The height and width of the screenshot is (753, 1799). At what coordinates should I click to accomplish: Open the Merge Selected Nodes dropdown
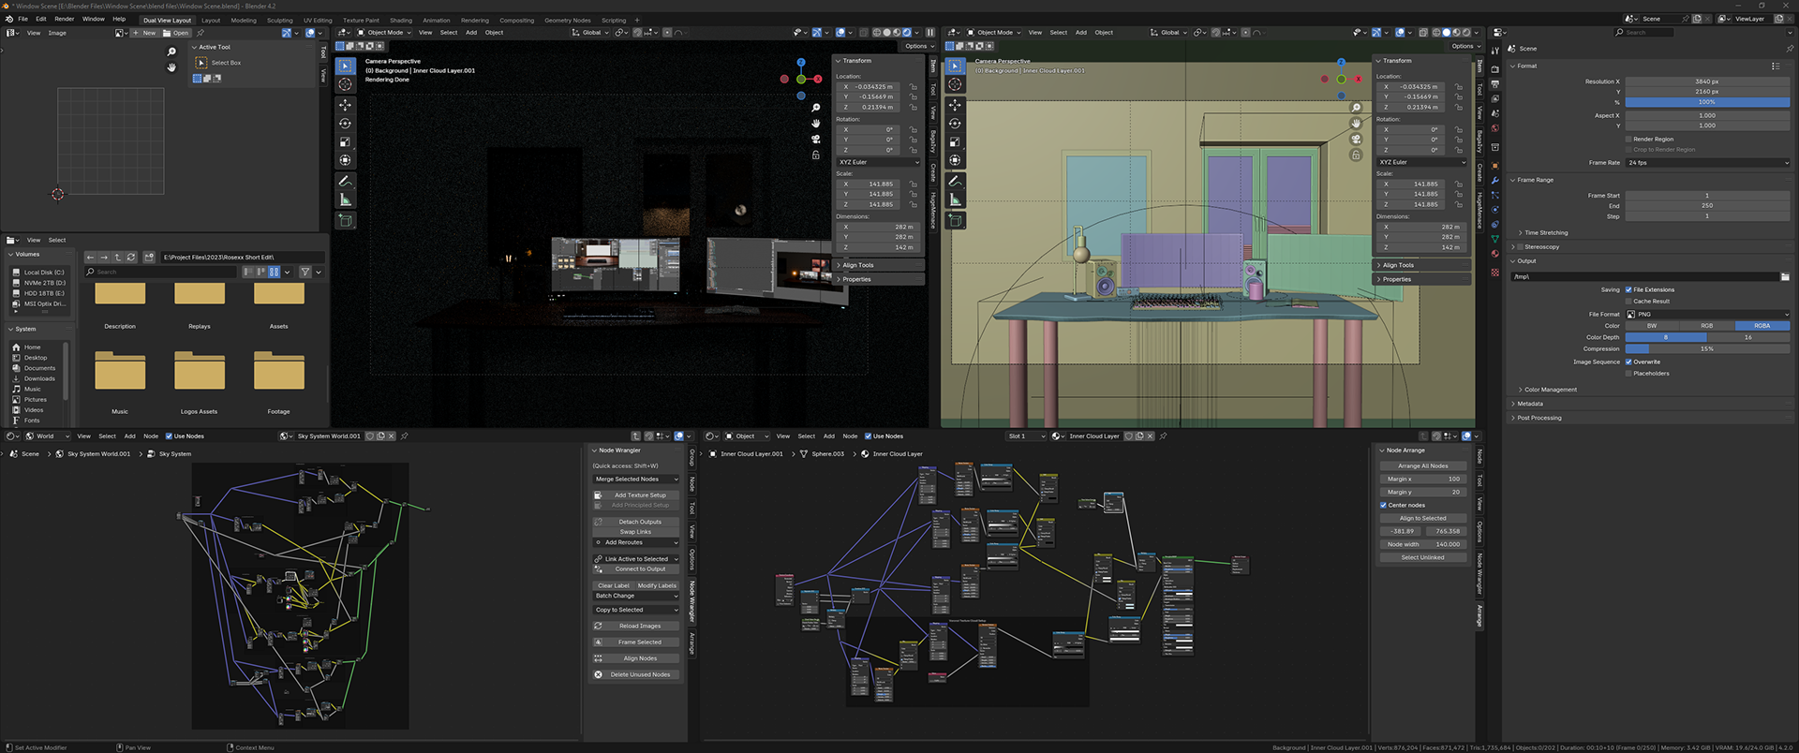635,479
